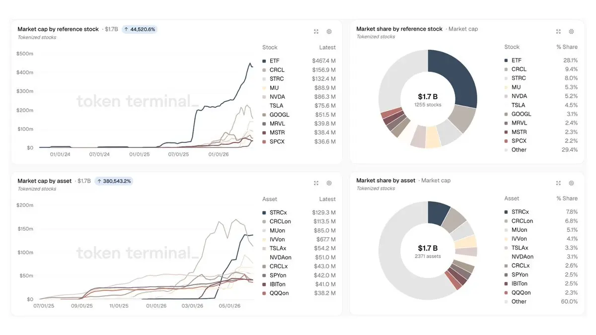Expand the Market share by asset chart

click(x=558, y=183)
